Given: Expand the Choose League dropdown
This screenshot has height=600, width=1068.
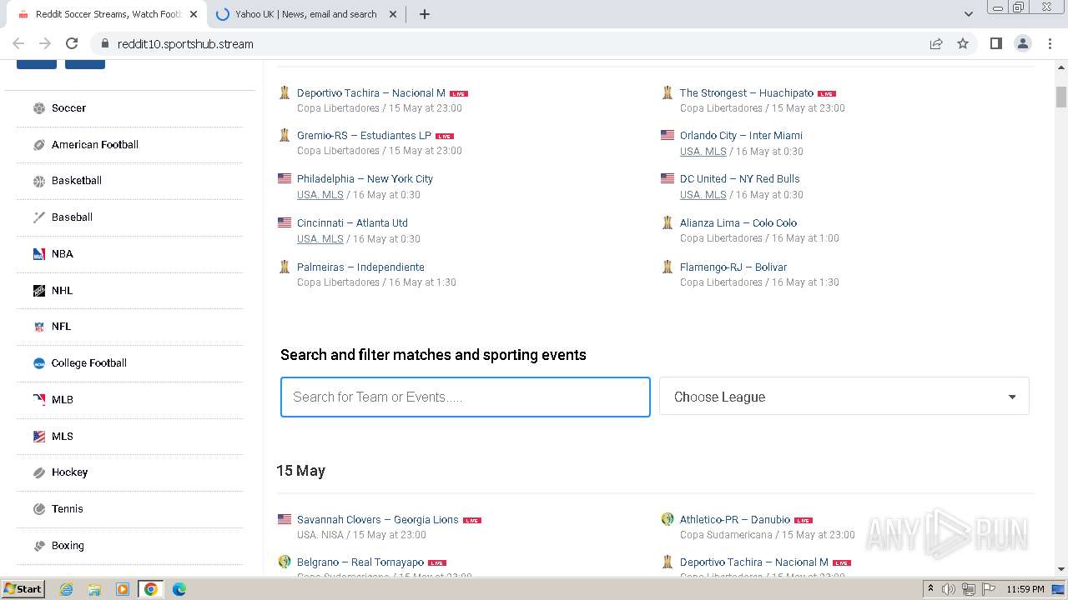Looking at the screenshot, I should [844, 397].
